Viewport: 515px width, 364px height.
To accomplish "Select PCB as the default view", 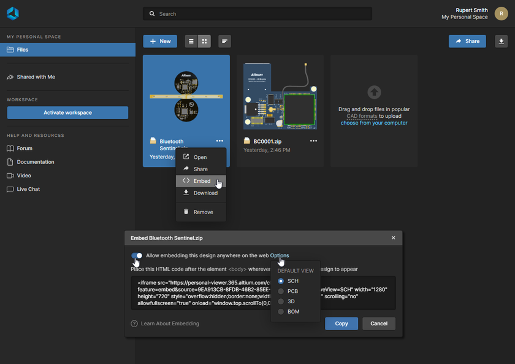I will coord(280,291).
